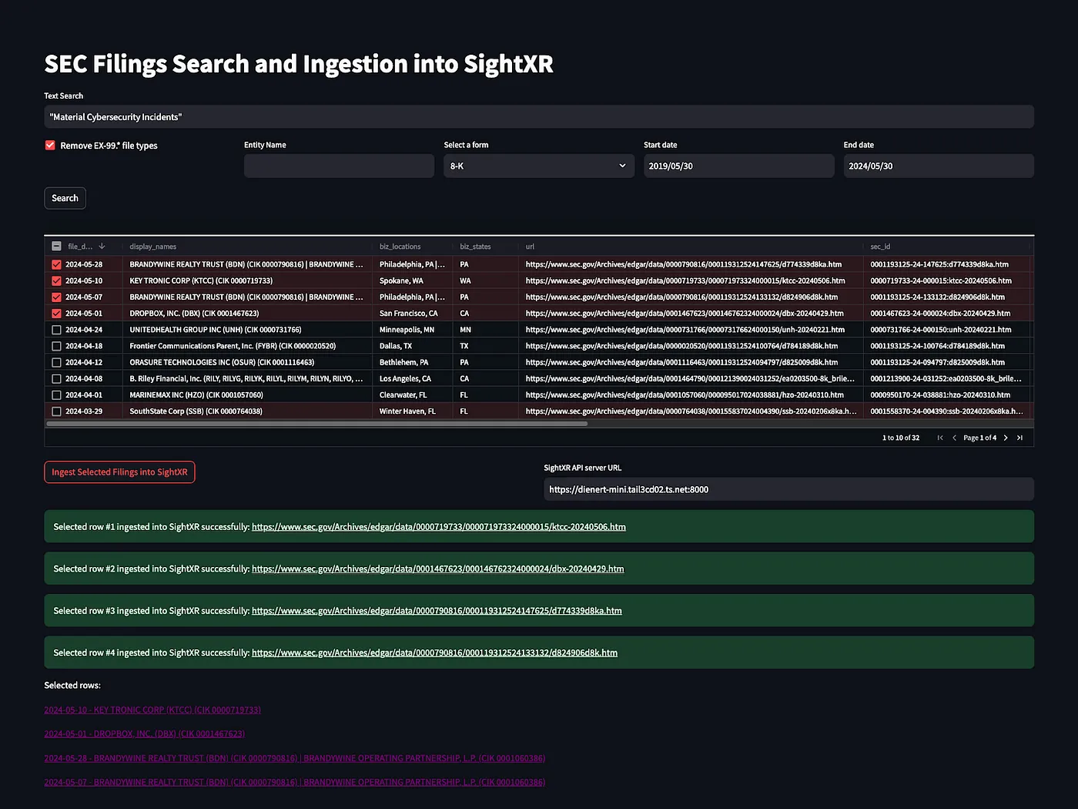Screen dimensions: 1078x809
Task: Select the "Winter Haven, FL" location cell
Action: pos(407,411)
